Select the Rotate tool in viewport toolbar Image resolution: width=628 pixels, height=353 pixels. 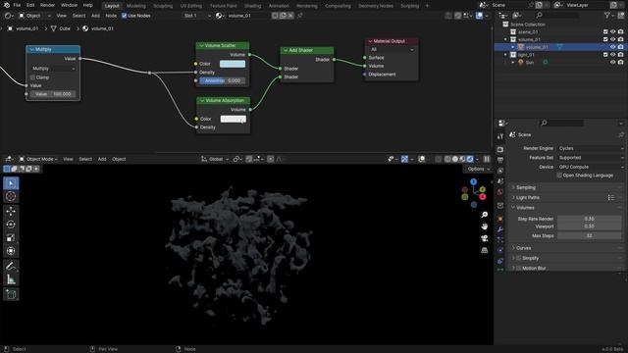[x=11, y=225]
